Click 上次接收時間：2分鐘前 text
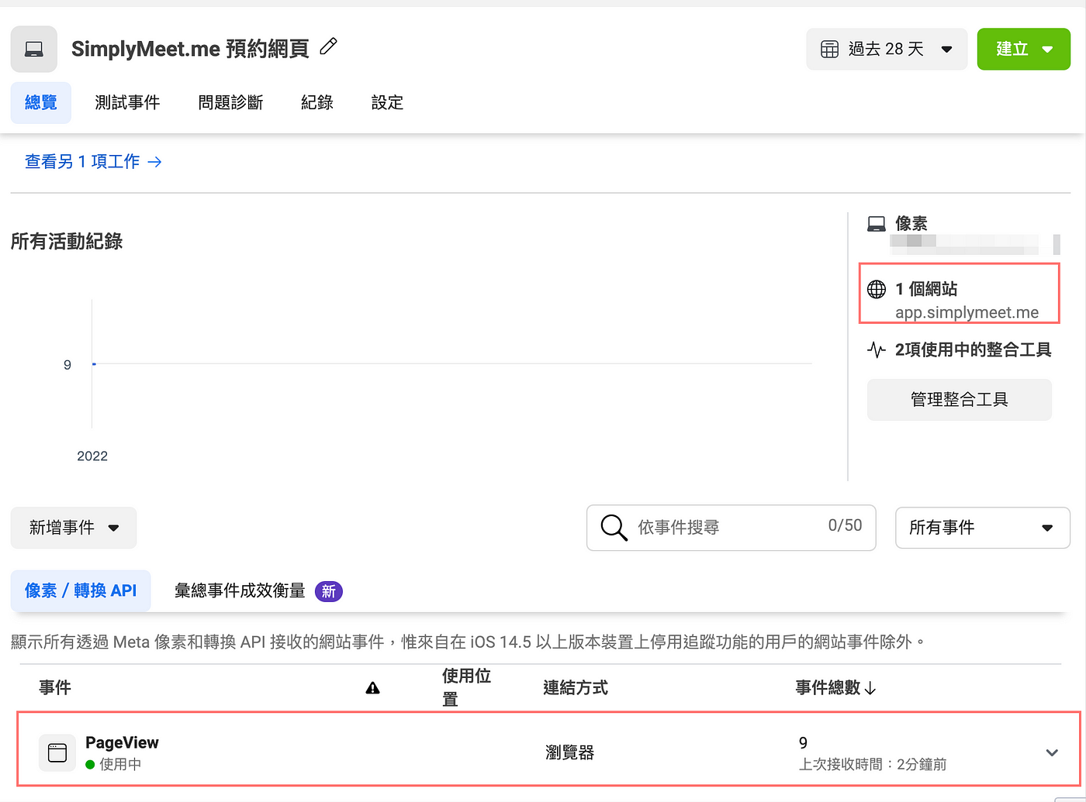Screen dimensions: 1086x802 click(x=873, y=765)
